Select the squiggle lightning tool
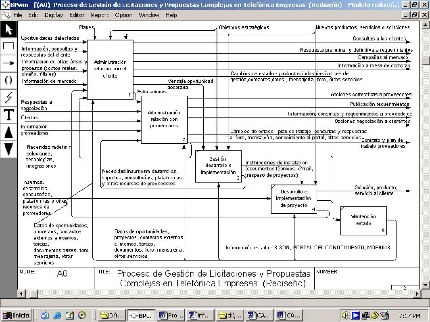This screenshot has width=430, height=322. [8, 97]
